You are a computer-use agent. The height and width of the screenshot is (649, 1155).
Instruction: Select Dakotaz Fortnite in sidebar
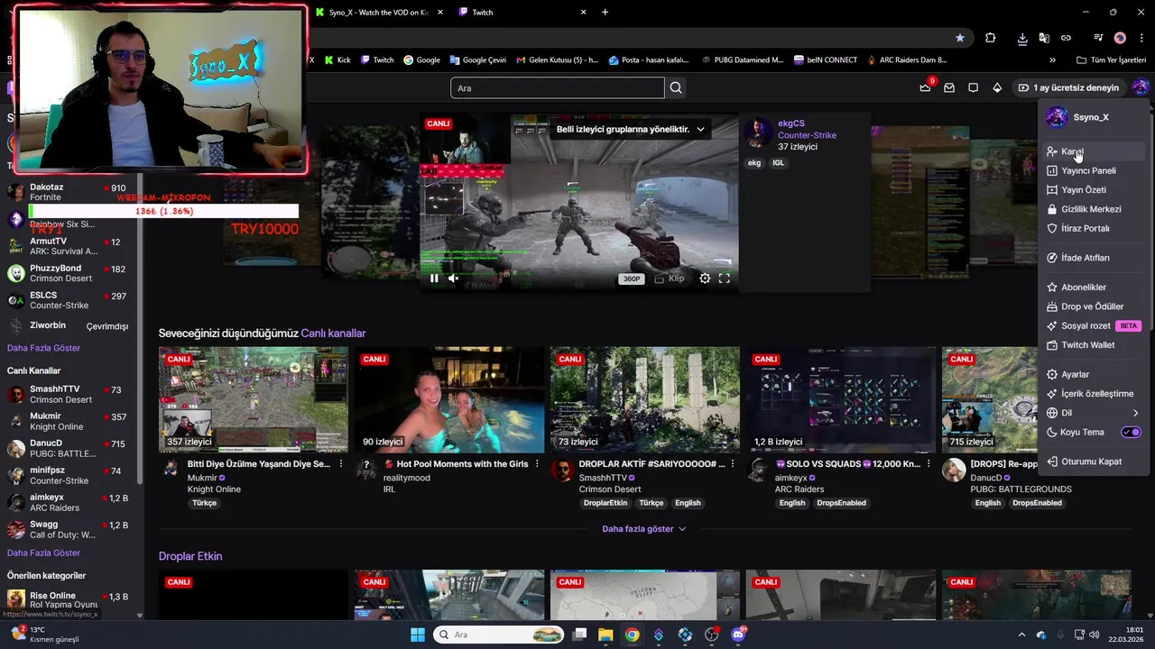click(68, 192)
